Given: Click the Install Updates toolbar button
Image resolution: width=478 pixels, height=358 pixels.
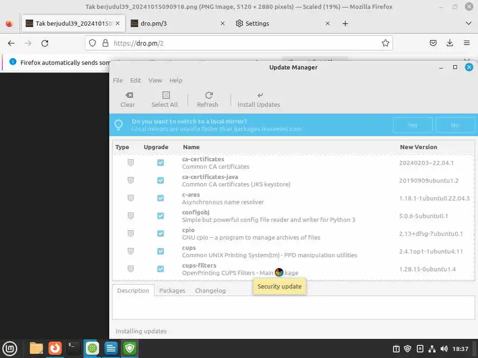Looking at the screenshot, I should (x=259, y=100).
